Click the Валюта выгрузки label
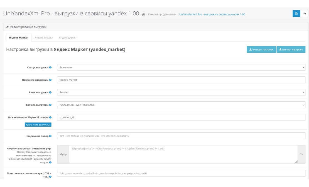The image size is (309, 187). click(37, 105)
